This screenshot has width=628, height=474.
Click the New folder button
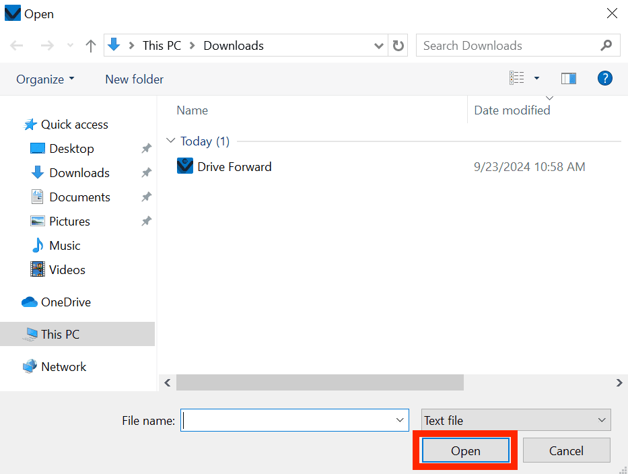click(x=134, y=79)
